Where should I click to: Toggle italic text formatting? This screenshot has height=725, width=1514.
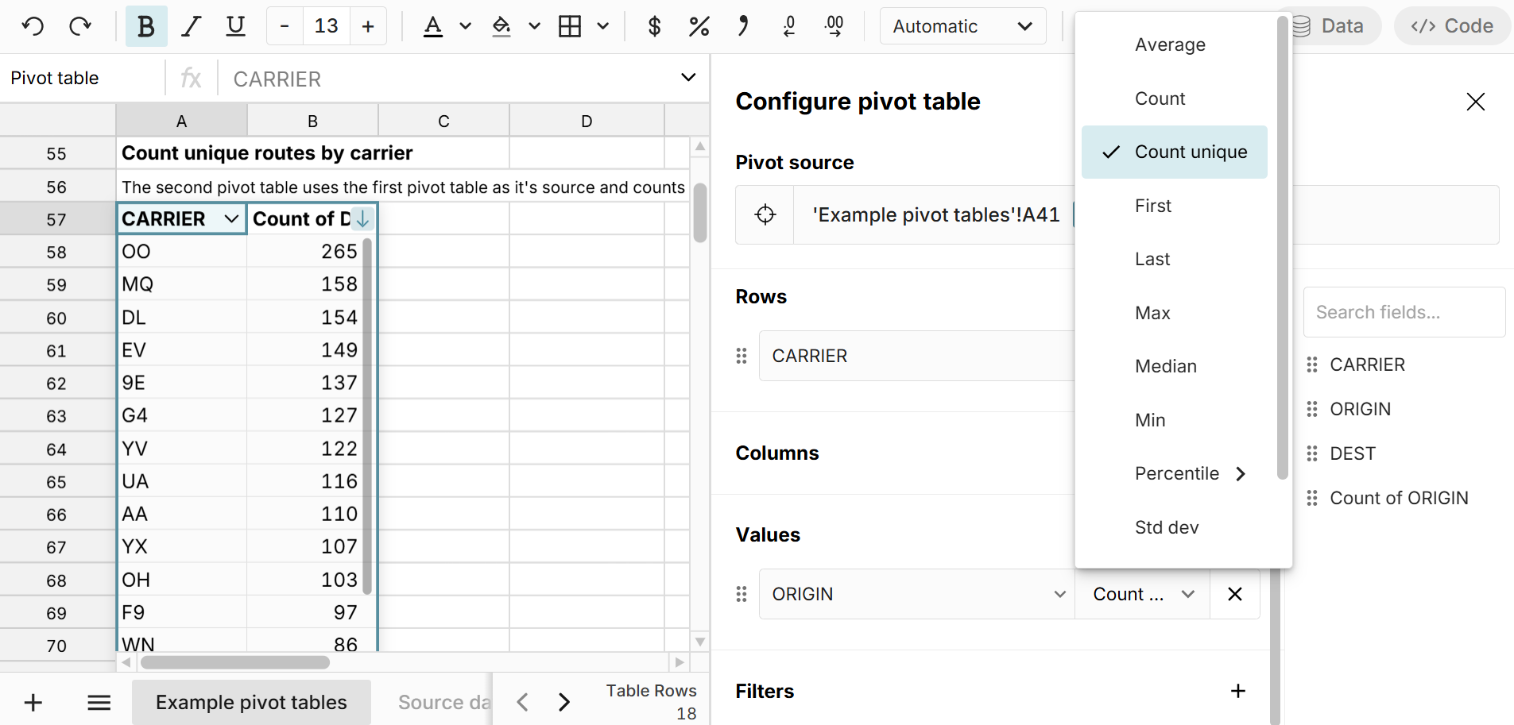[x=191, y=26]
